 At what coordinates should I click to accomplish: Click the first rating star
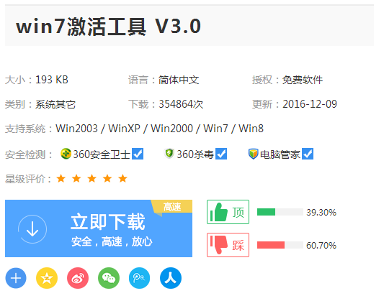pos(61,178)
